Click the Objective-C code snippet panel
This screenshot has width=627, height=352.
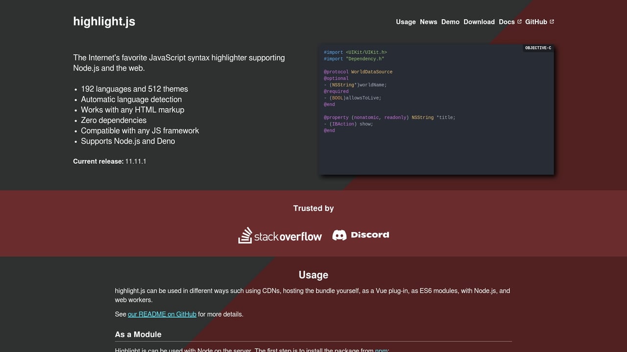436,108
